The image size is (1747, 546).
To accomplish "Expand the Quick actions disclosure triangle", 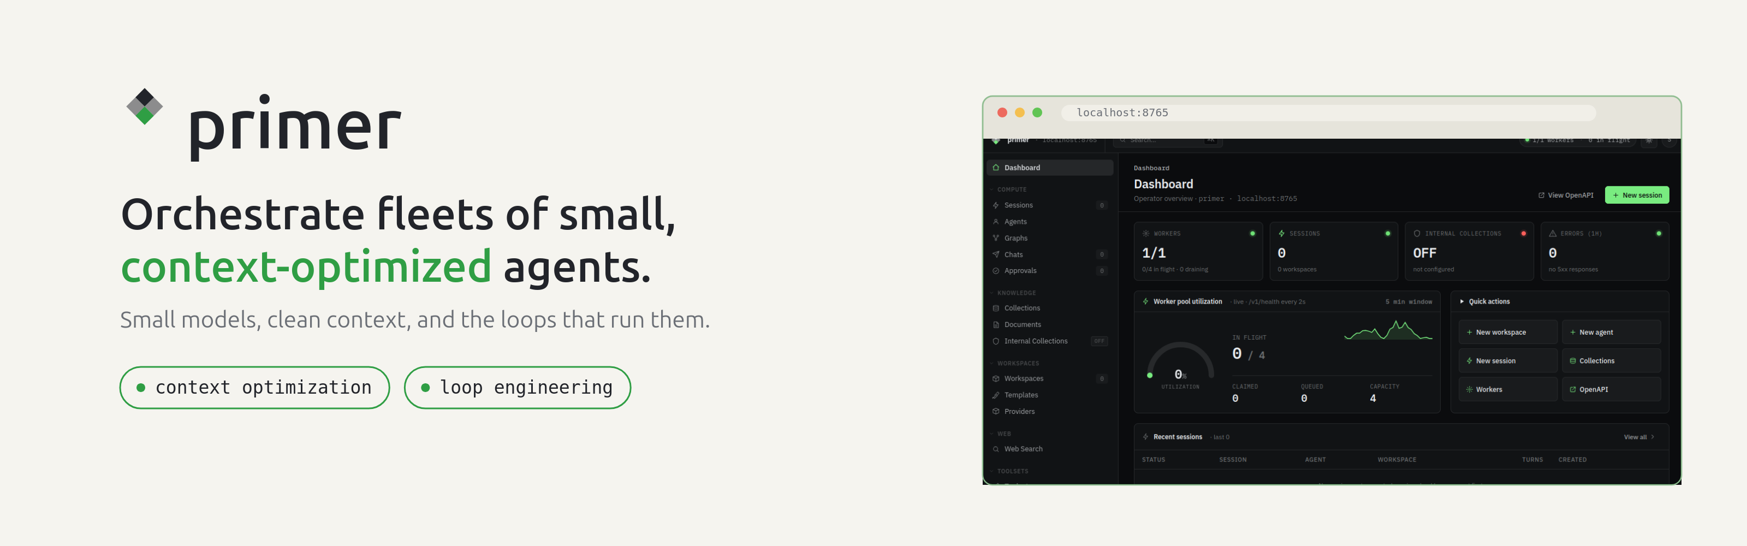I will point(1461,301).
